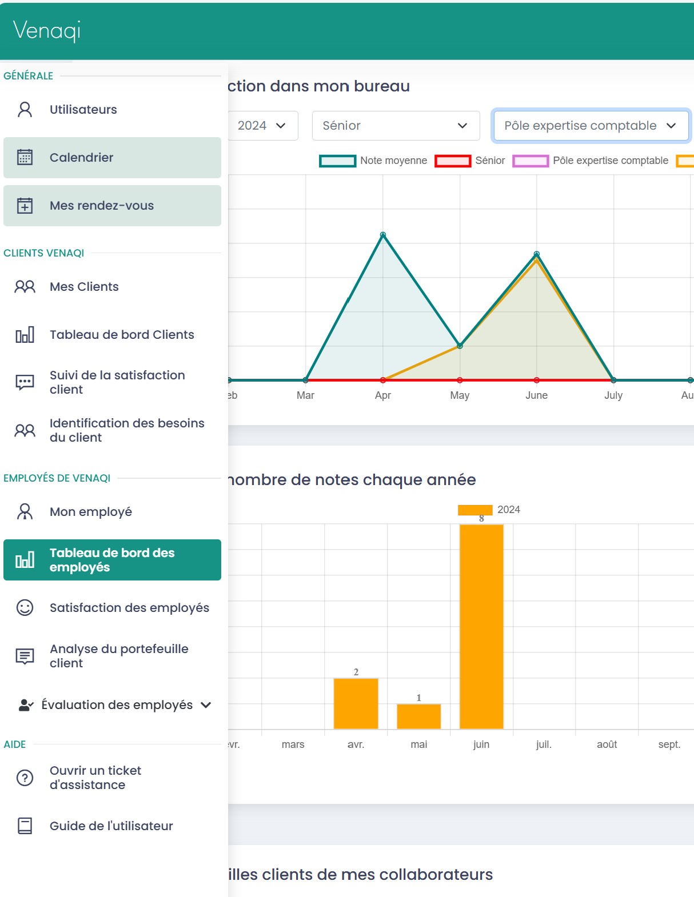Screen dimensions: 694x897
Task: Click the "AIDE" section label
Action: 15,744
